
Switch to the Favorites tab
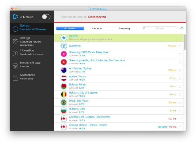(97, 28)
